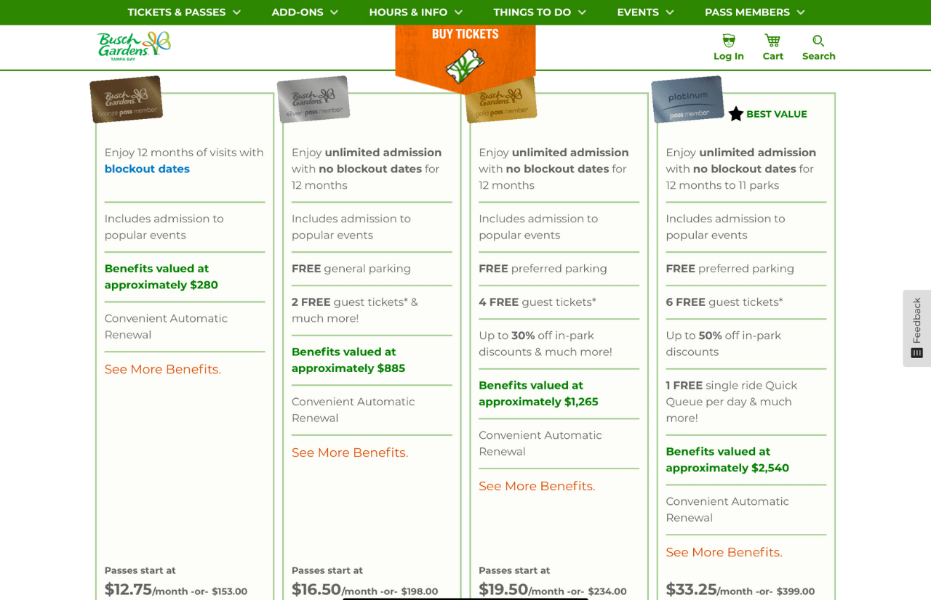Image resolution: width=931 pixels, height=600 pixels.
Task: Open the Add-Ons menu
Action: 297,12
